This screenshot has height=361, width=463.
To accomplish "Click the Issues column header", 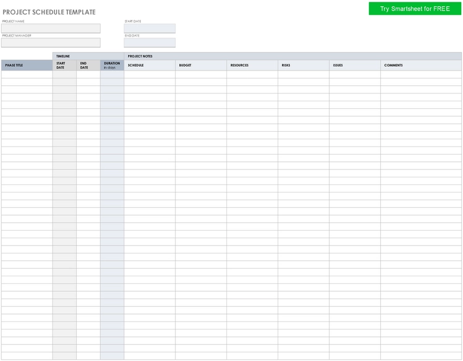I will (x=355, y=66).
